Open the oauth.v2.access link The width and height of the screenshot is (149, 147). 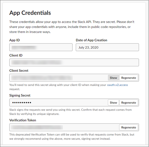point(117,85)
